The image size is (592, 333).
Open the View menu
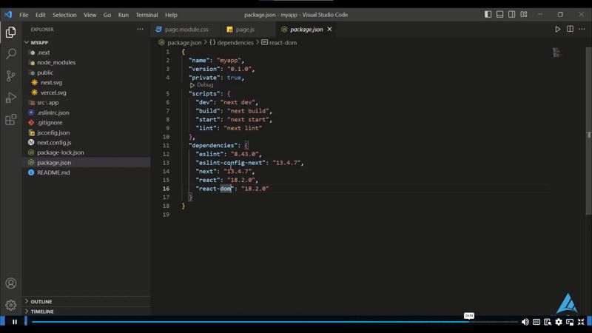pos(90,15)
